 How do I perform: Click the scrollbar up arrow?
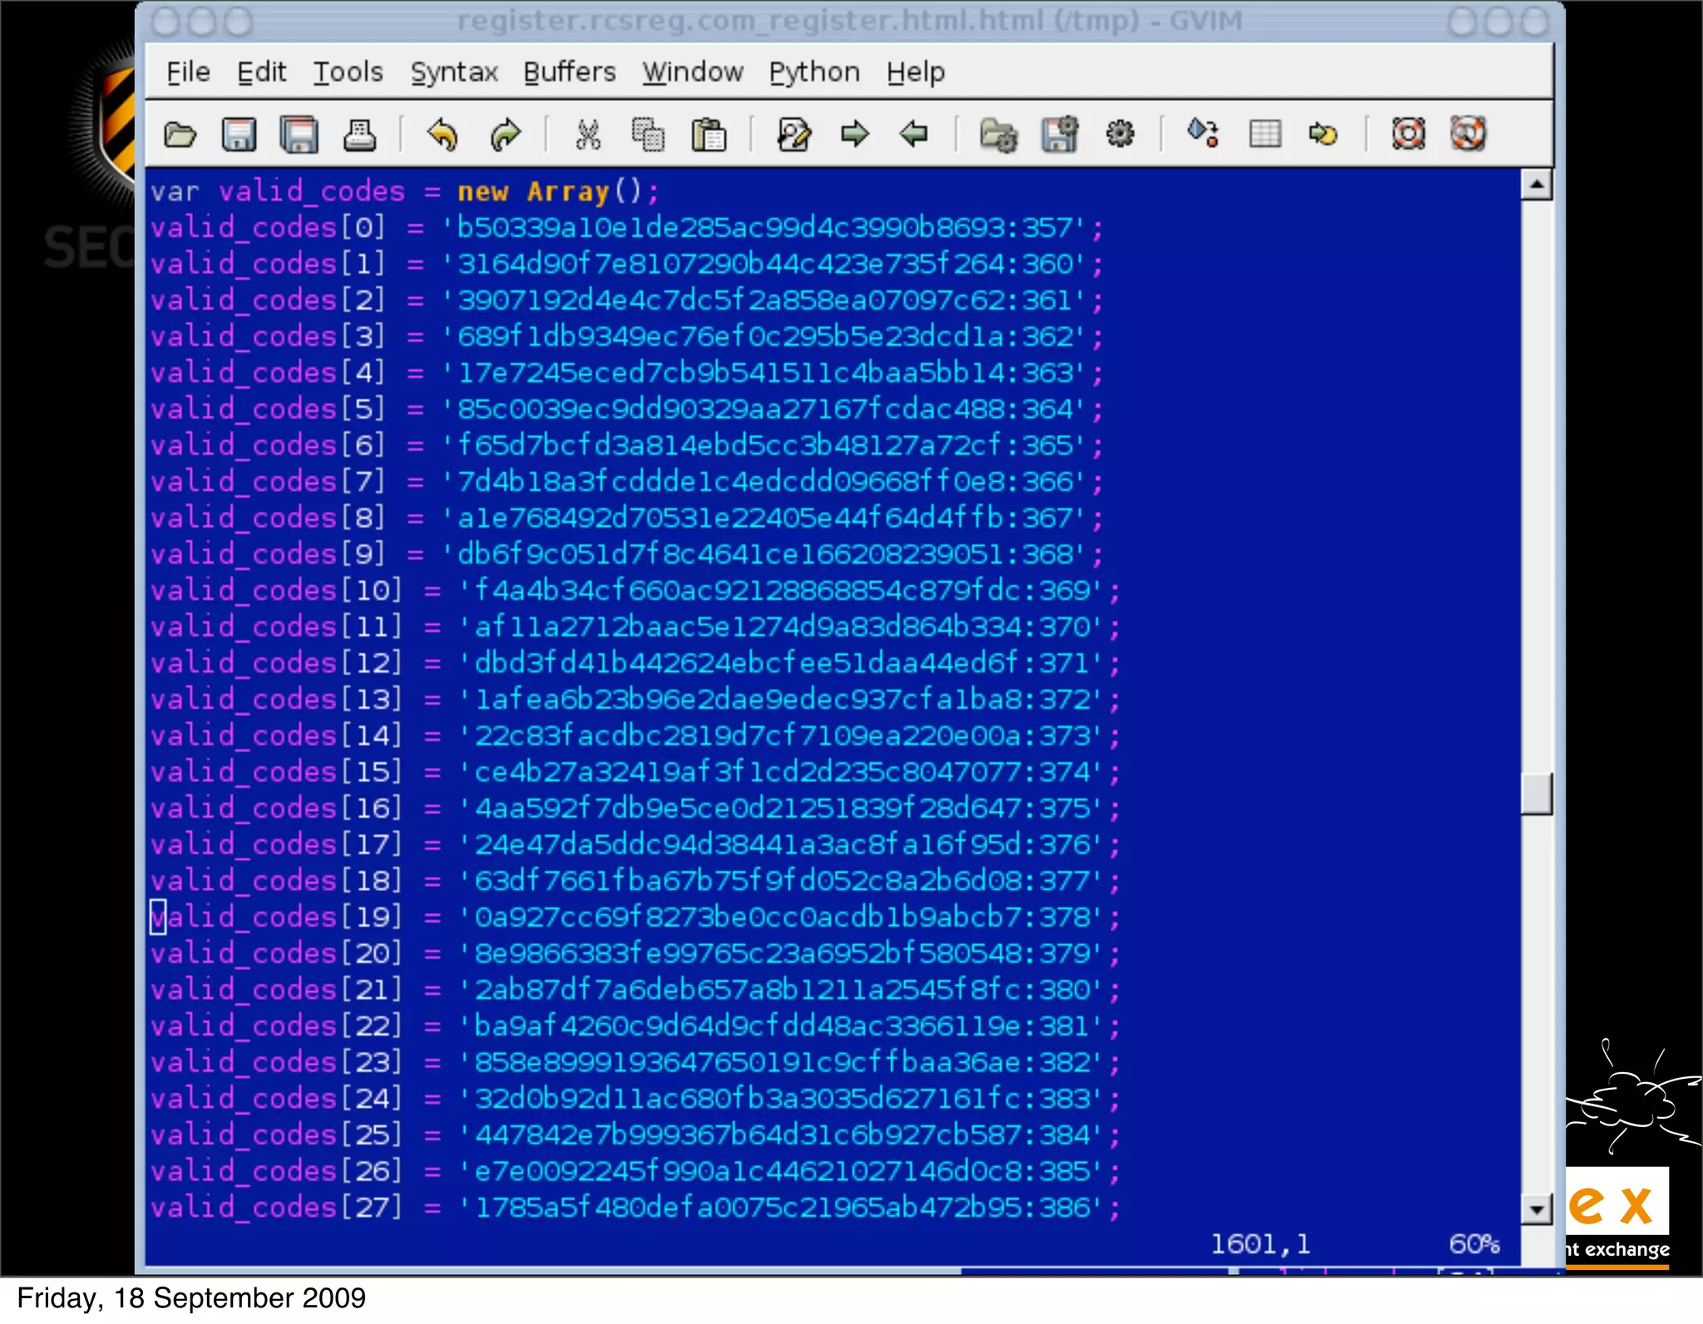pos(1536,185)
